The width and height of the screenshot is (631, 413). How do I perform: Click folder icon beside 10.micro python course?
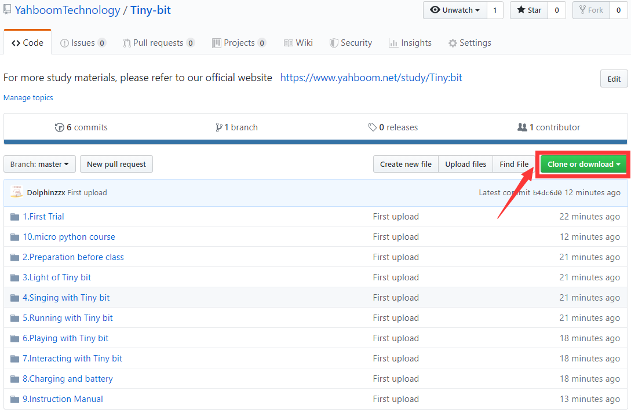15,237
